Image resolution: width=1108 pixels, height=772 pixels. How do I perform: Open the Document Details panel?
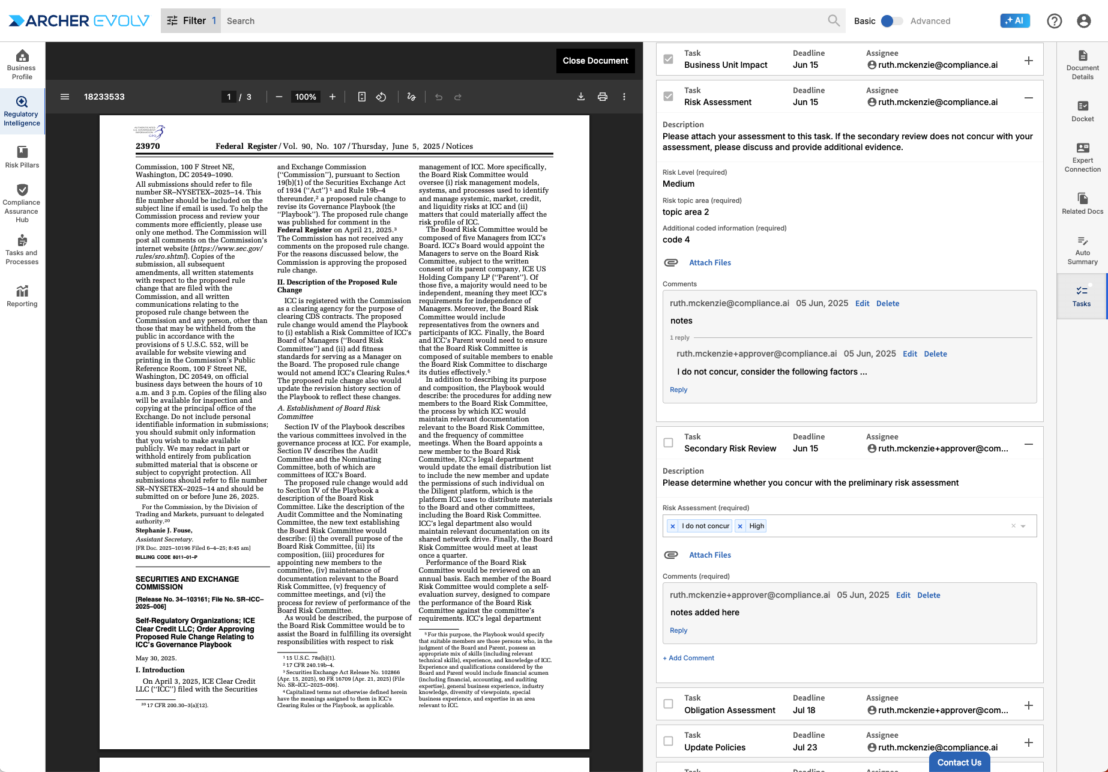pyautogui.click(x=1082, y=65)
